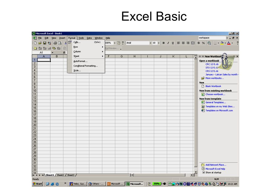Toggle Bold formatting
The height and width of the screenshot is (190, 254).
coord(164,43)
